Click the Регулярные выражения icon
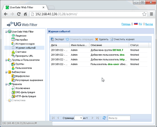This screenshot has width=157, height=127. pos(13,80)
